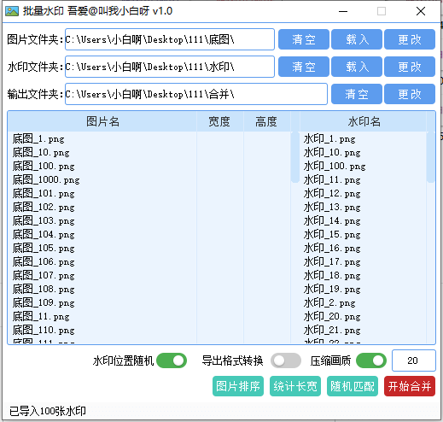Click the app icon in the title bar

point(12,11)
